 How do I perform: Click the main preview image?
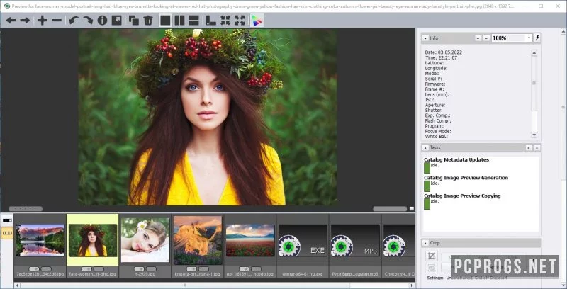(208, 118)
